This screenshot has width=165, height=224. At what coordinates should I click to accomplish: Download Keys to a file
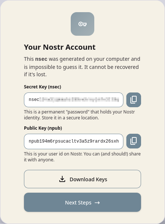(x=82, y=179)
